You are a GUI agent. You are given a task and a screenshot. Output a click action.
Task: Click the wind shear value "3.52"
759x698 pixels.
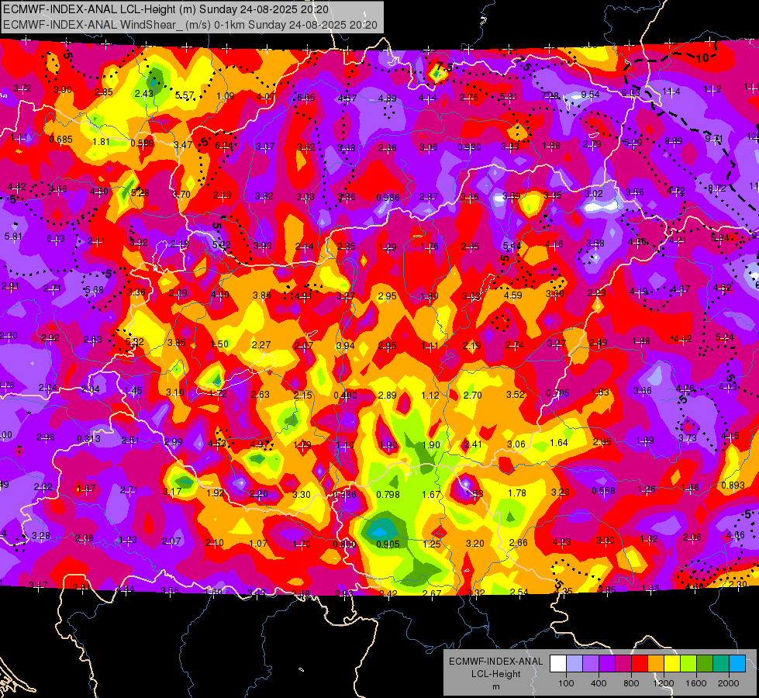516,395
